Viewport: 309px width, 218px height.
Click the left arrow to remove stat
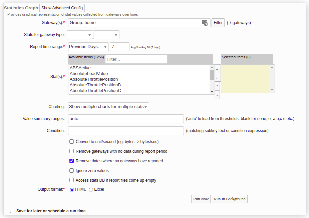click(x=217, y=78)
